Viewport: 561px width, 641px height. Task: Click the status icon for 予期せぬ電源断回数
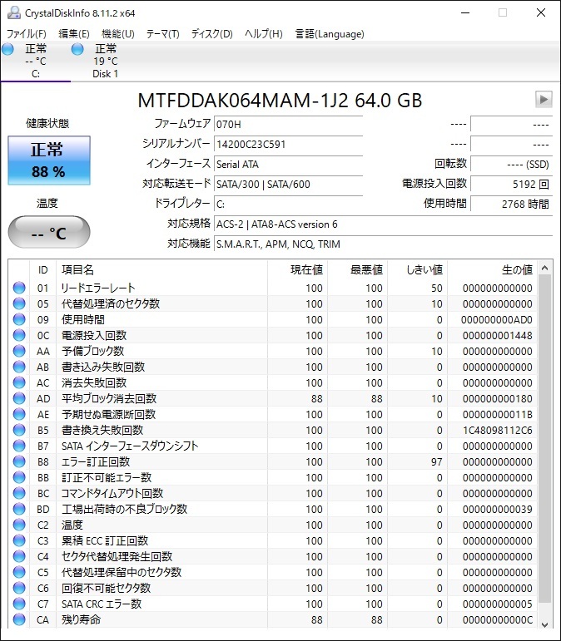point(19,414)
